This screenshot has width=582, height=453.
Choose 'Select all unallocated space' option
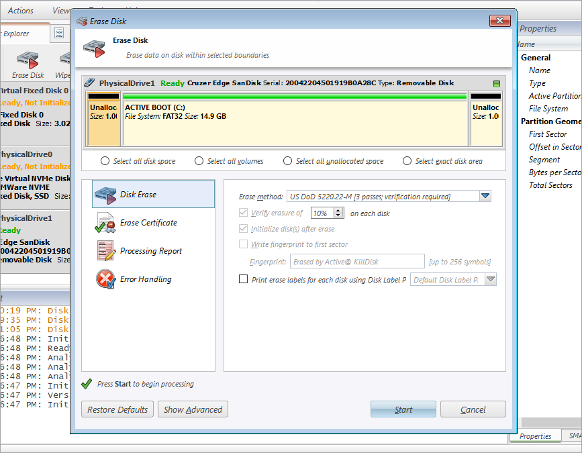pyautogui.click(x=287, y=161)
